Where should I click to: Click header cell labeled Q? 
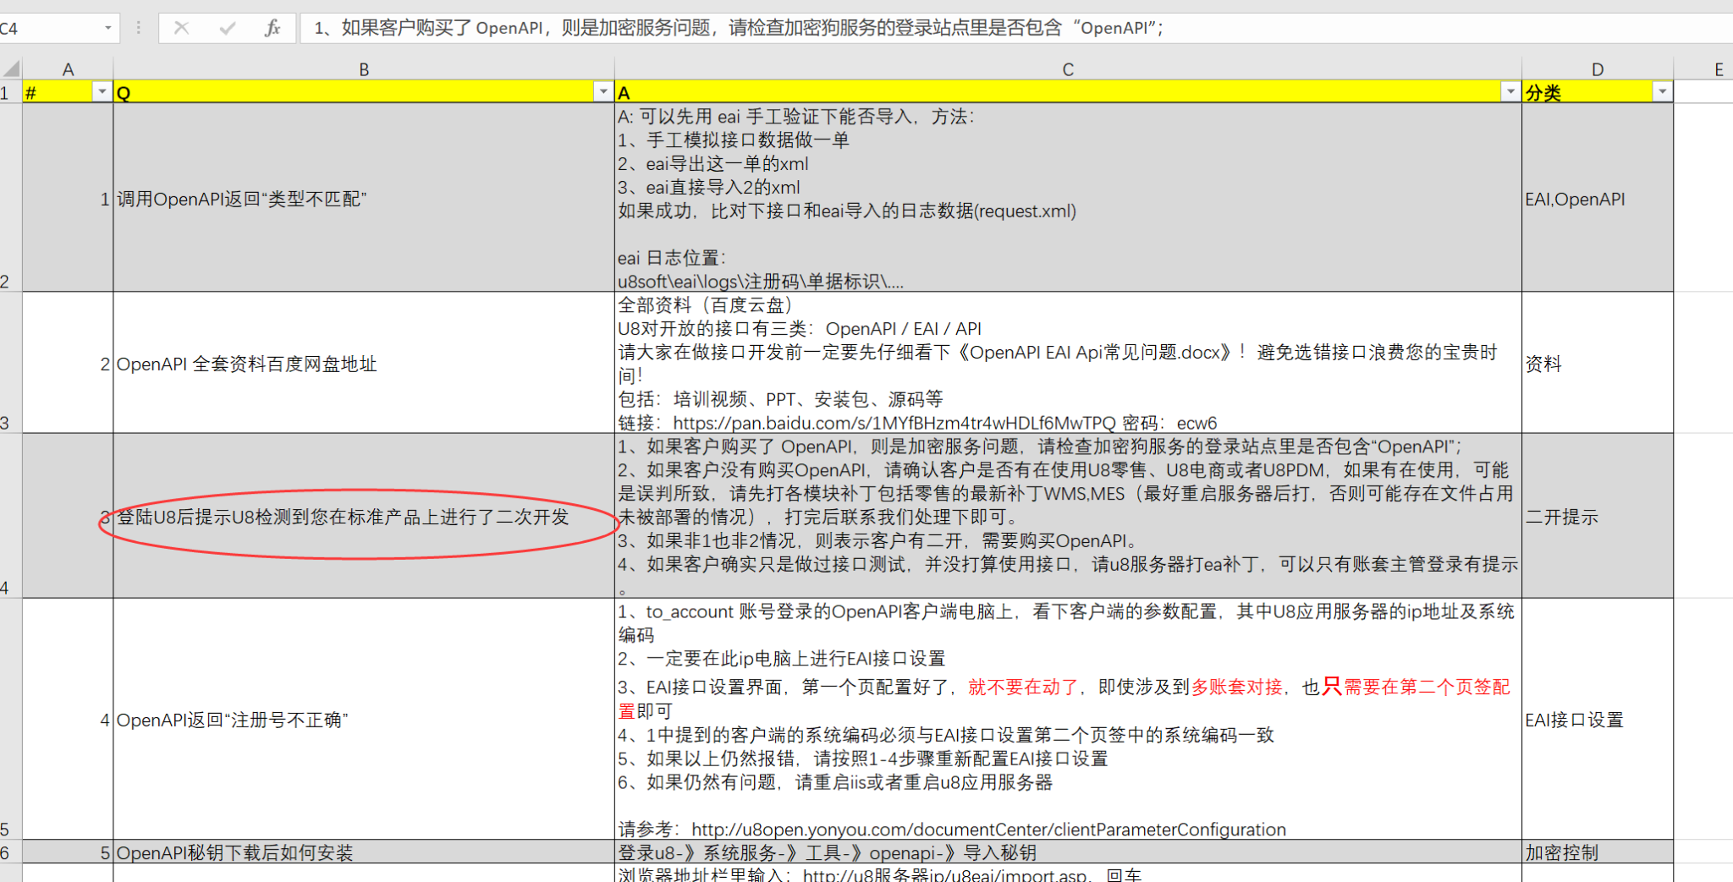(364, 91)
